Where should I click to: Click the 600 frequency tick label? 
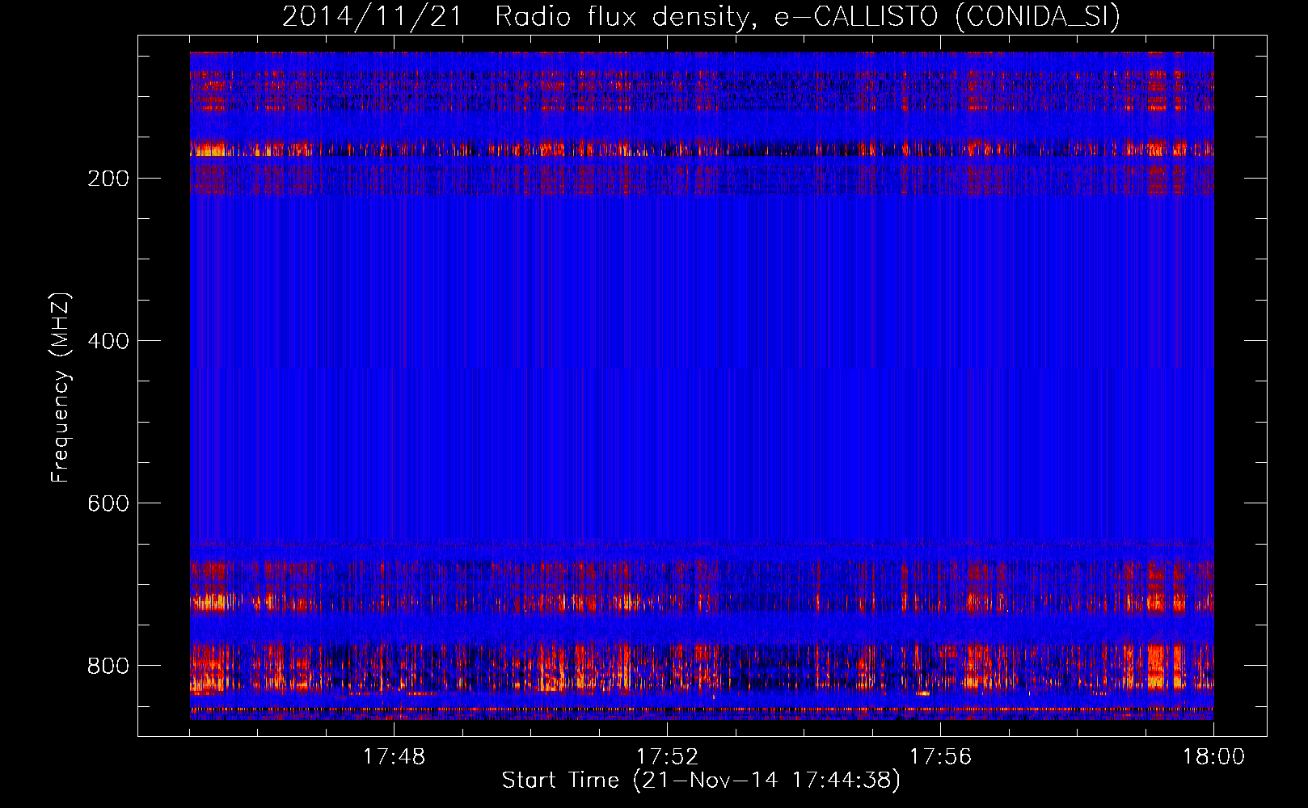[x=108, y=503]
